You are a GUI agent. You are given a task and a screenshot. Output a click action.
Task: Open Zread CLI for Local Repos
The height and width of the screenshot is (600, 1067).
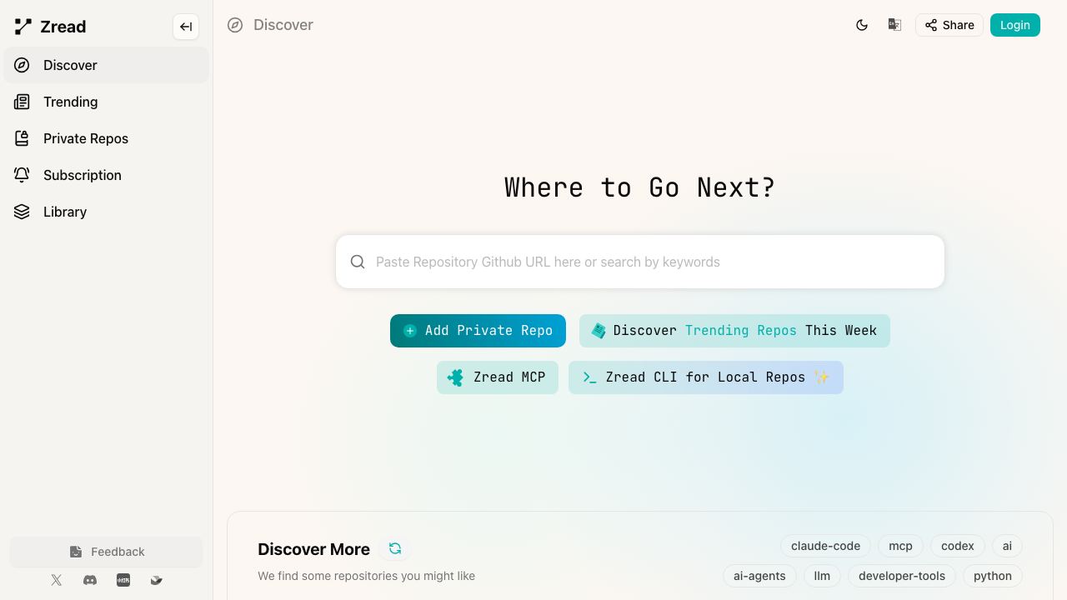[x=705, y=377]
